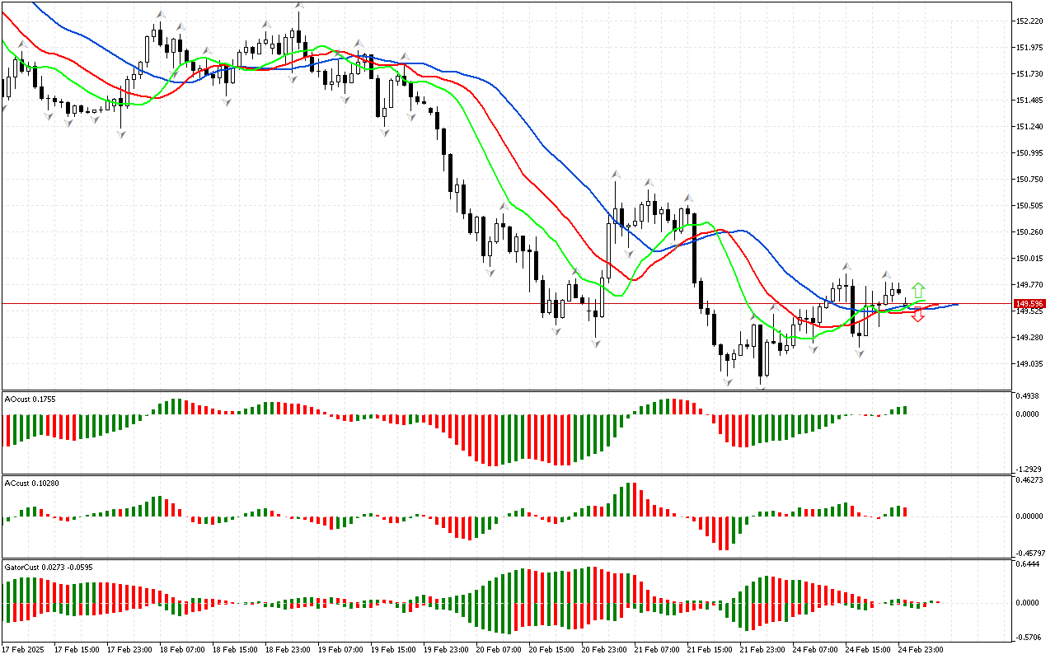The height and width of the screenshot is (659, 1055).
Task: Click the 0.4938 value on the AO scale
Action: tap(1028, 395)
